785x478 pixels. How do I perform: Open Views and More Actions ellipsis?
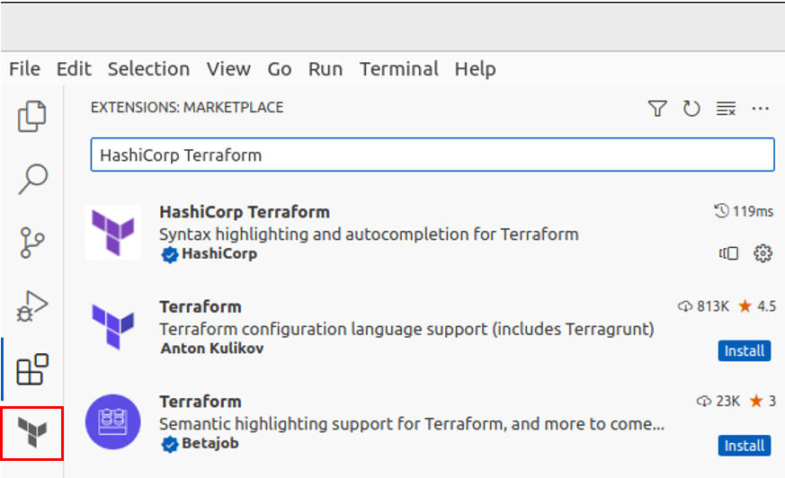760,109
